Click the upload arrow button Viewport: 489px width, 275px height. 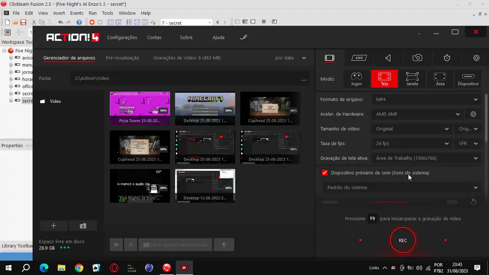[224, 245]
